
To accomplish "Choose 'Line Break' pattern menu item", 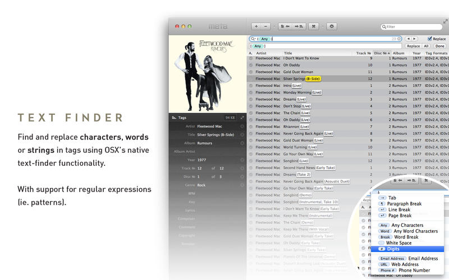I will 407,209.
